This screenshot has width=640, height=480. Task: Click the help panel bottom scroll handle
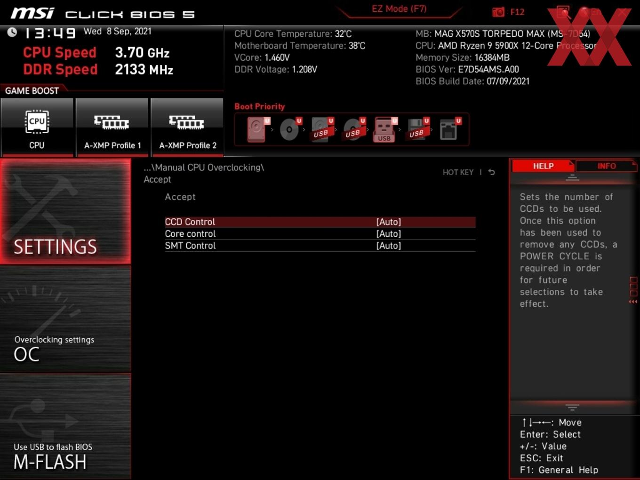point(572,408)
